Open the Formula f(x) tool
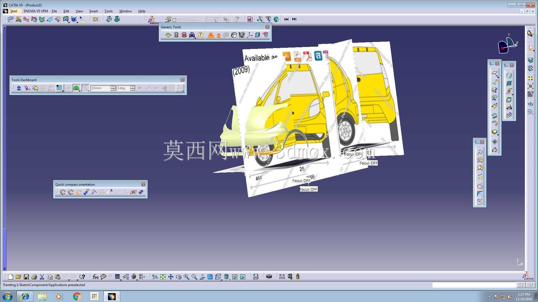The width and height of the screenshot is (538, 302). pos(96,277)
